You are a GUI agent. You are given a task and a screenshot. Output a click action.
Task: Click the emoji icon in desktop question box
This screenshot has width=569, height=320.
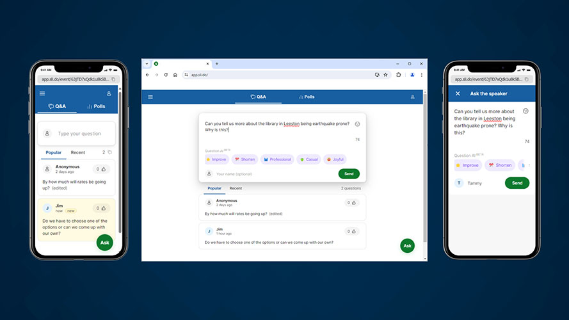point(357,124)
